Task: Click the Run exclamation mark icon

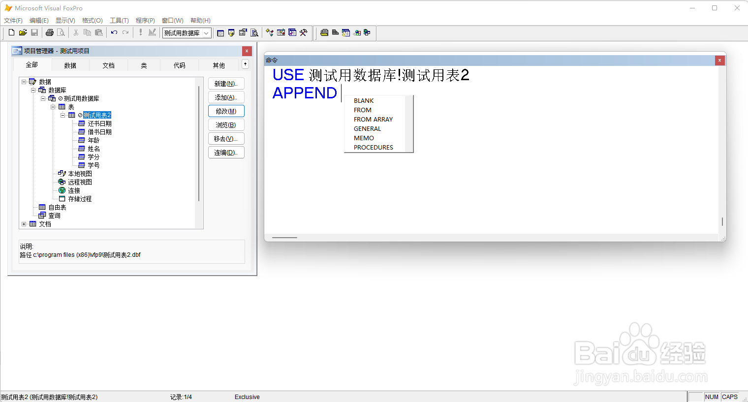Action: [140, 32]
